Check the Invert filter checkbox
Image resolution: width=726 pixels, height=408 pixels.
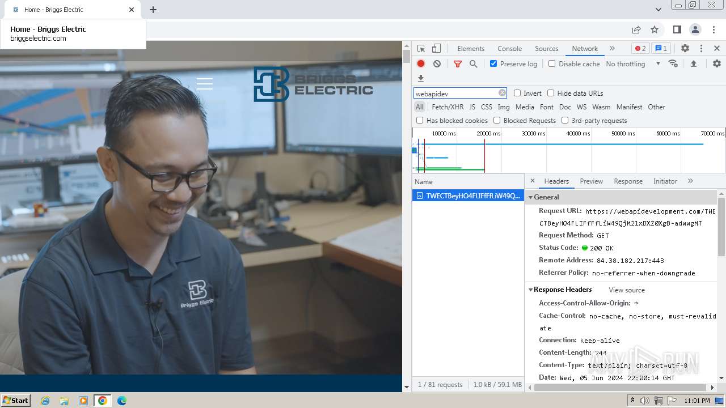click(x=517, y=93)
